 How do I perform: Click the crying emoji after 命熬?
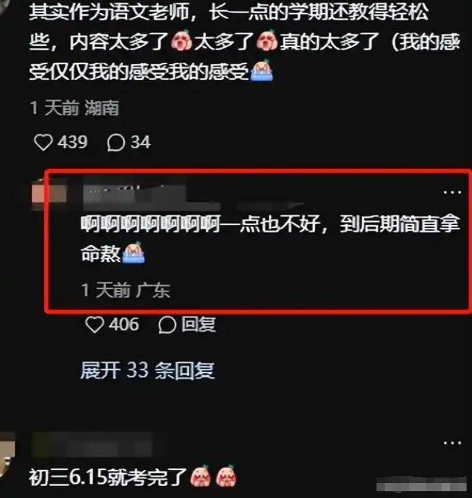pos(134,252)
